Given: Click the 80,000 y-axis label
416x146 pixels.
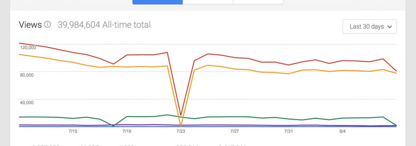Looking at the screenshot, I should point(27,75).
